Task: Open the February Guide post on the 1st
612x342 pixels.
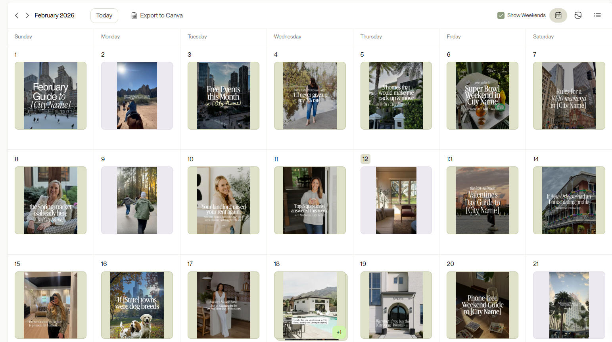Action: pyautogui.click(x=50, y=96)
